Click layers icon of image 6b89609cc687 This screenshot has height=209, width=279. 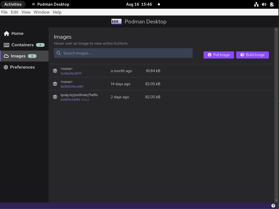click(x=55, y=84)
